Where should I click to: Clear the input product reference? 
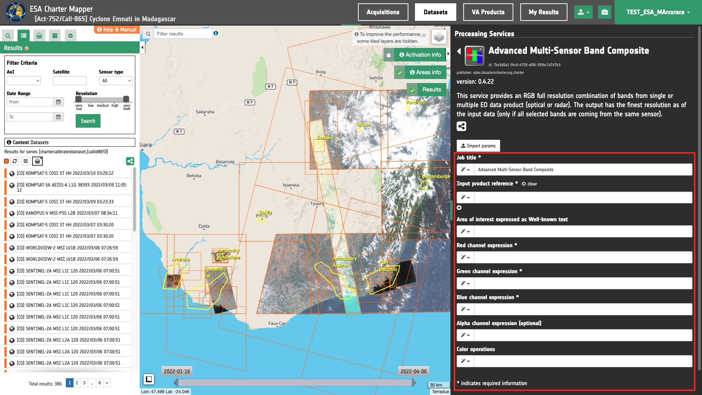(529, 184)
